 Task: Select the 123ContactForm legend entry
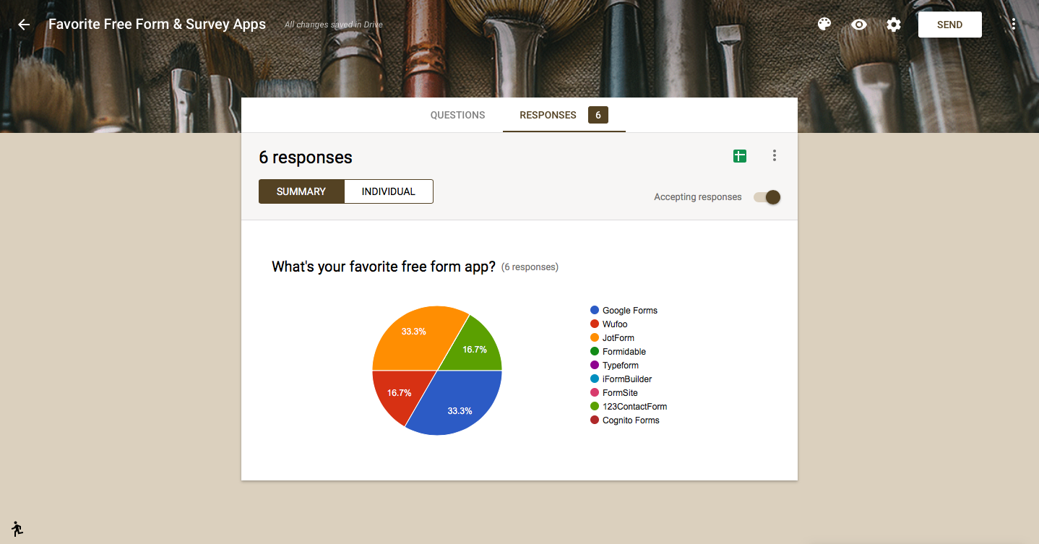coord(629,407)
